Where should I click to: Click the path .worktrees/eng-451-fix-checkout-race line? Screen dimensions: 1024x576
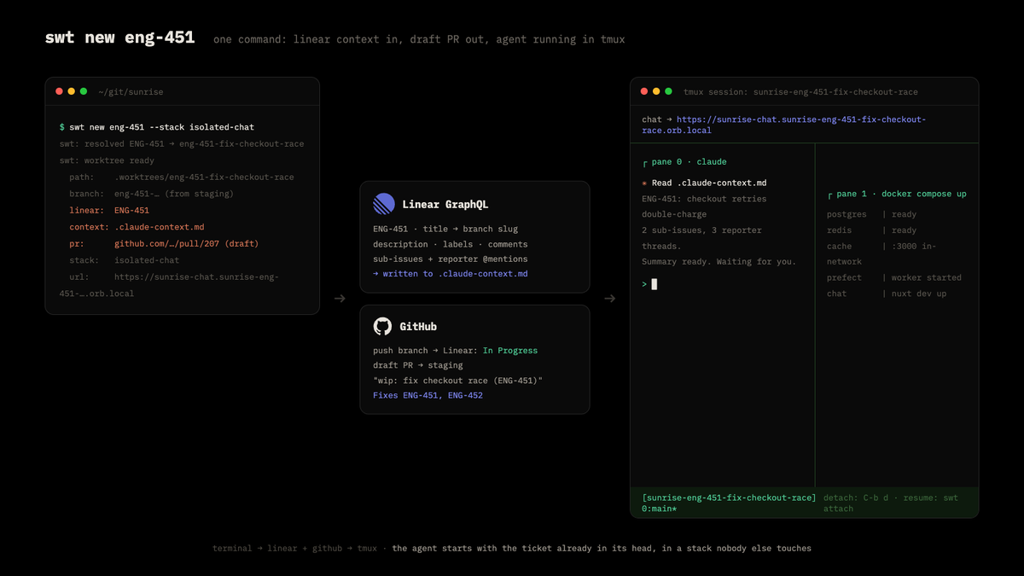[182, 177]
